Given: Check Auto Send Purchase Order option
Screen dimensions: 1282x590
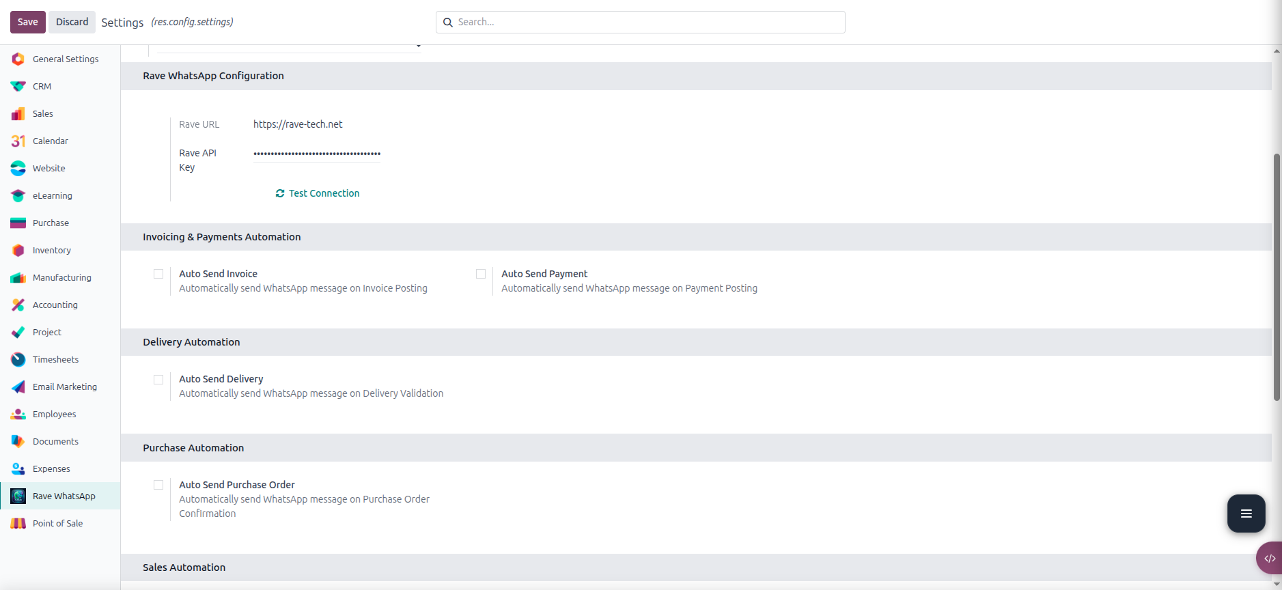Looking at the screenshot, I should click(x=158, y=485).
